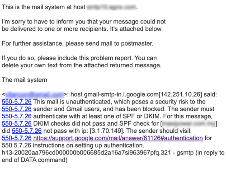Click "For further assistance" sentence
This screenshot has height=169, width=226.
77,43
